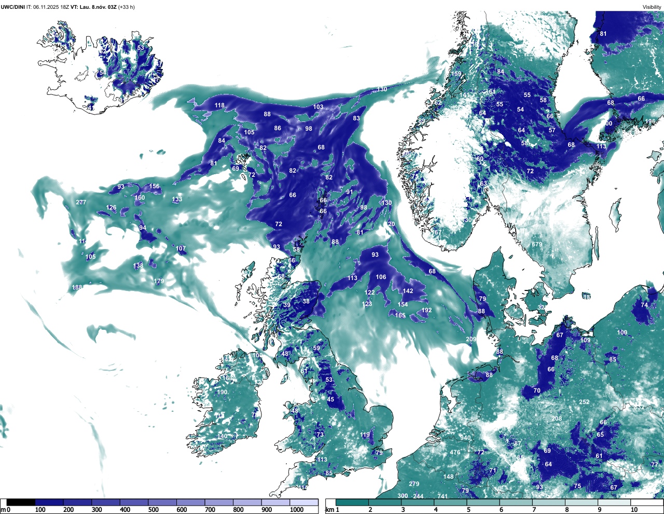Click the palest legend swatch after 1000 m
Viewport: 664px width, 514px height.
pos(304,503)
